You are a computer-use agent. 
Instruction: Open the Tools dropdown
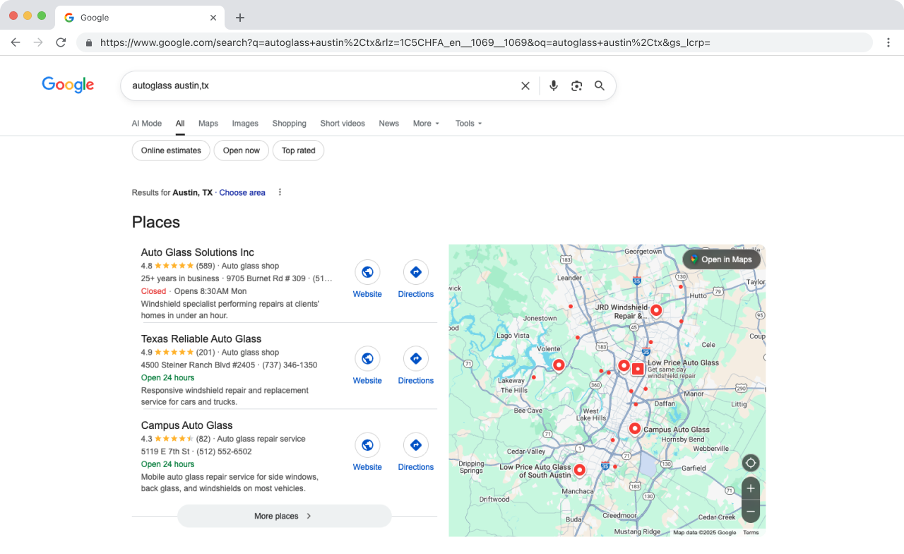pyautogui.click(x=468, y=123)
